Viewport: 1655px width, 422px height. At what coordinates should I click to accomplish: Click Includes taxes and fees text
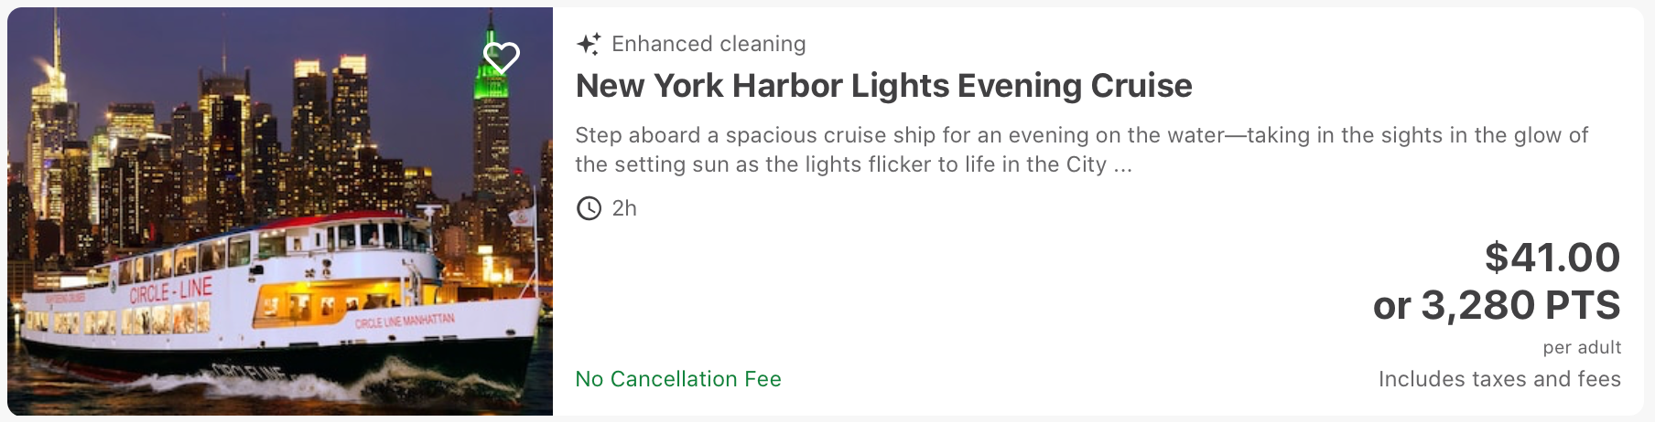pos(1499,379)
